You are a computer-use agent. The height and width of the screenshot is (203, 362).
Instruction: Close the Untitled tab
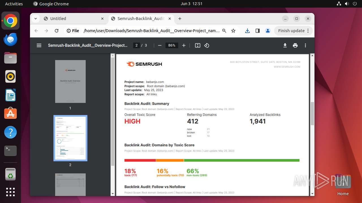tap(102, 19)
